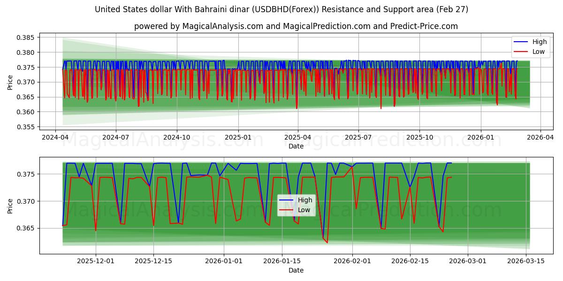Click the 0.365 tick on top chart
The height and width of the screenshot is (281, 563).
click(x=26, y=97)
